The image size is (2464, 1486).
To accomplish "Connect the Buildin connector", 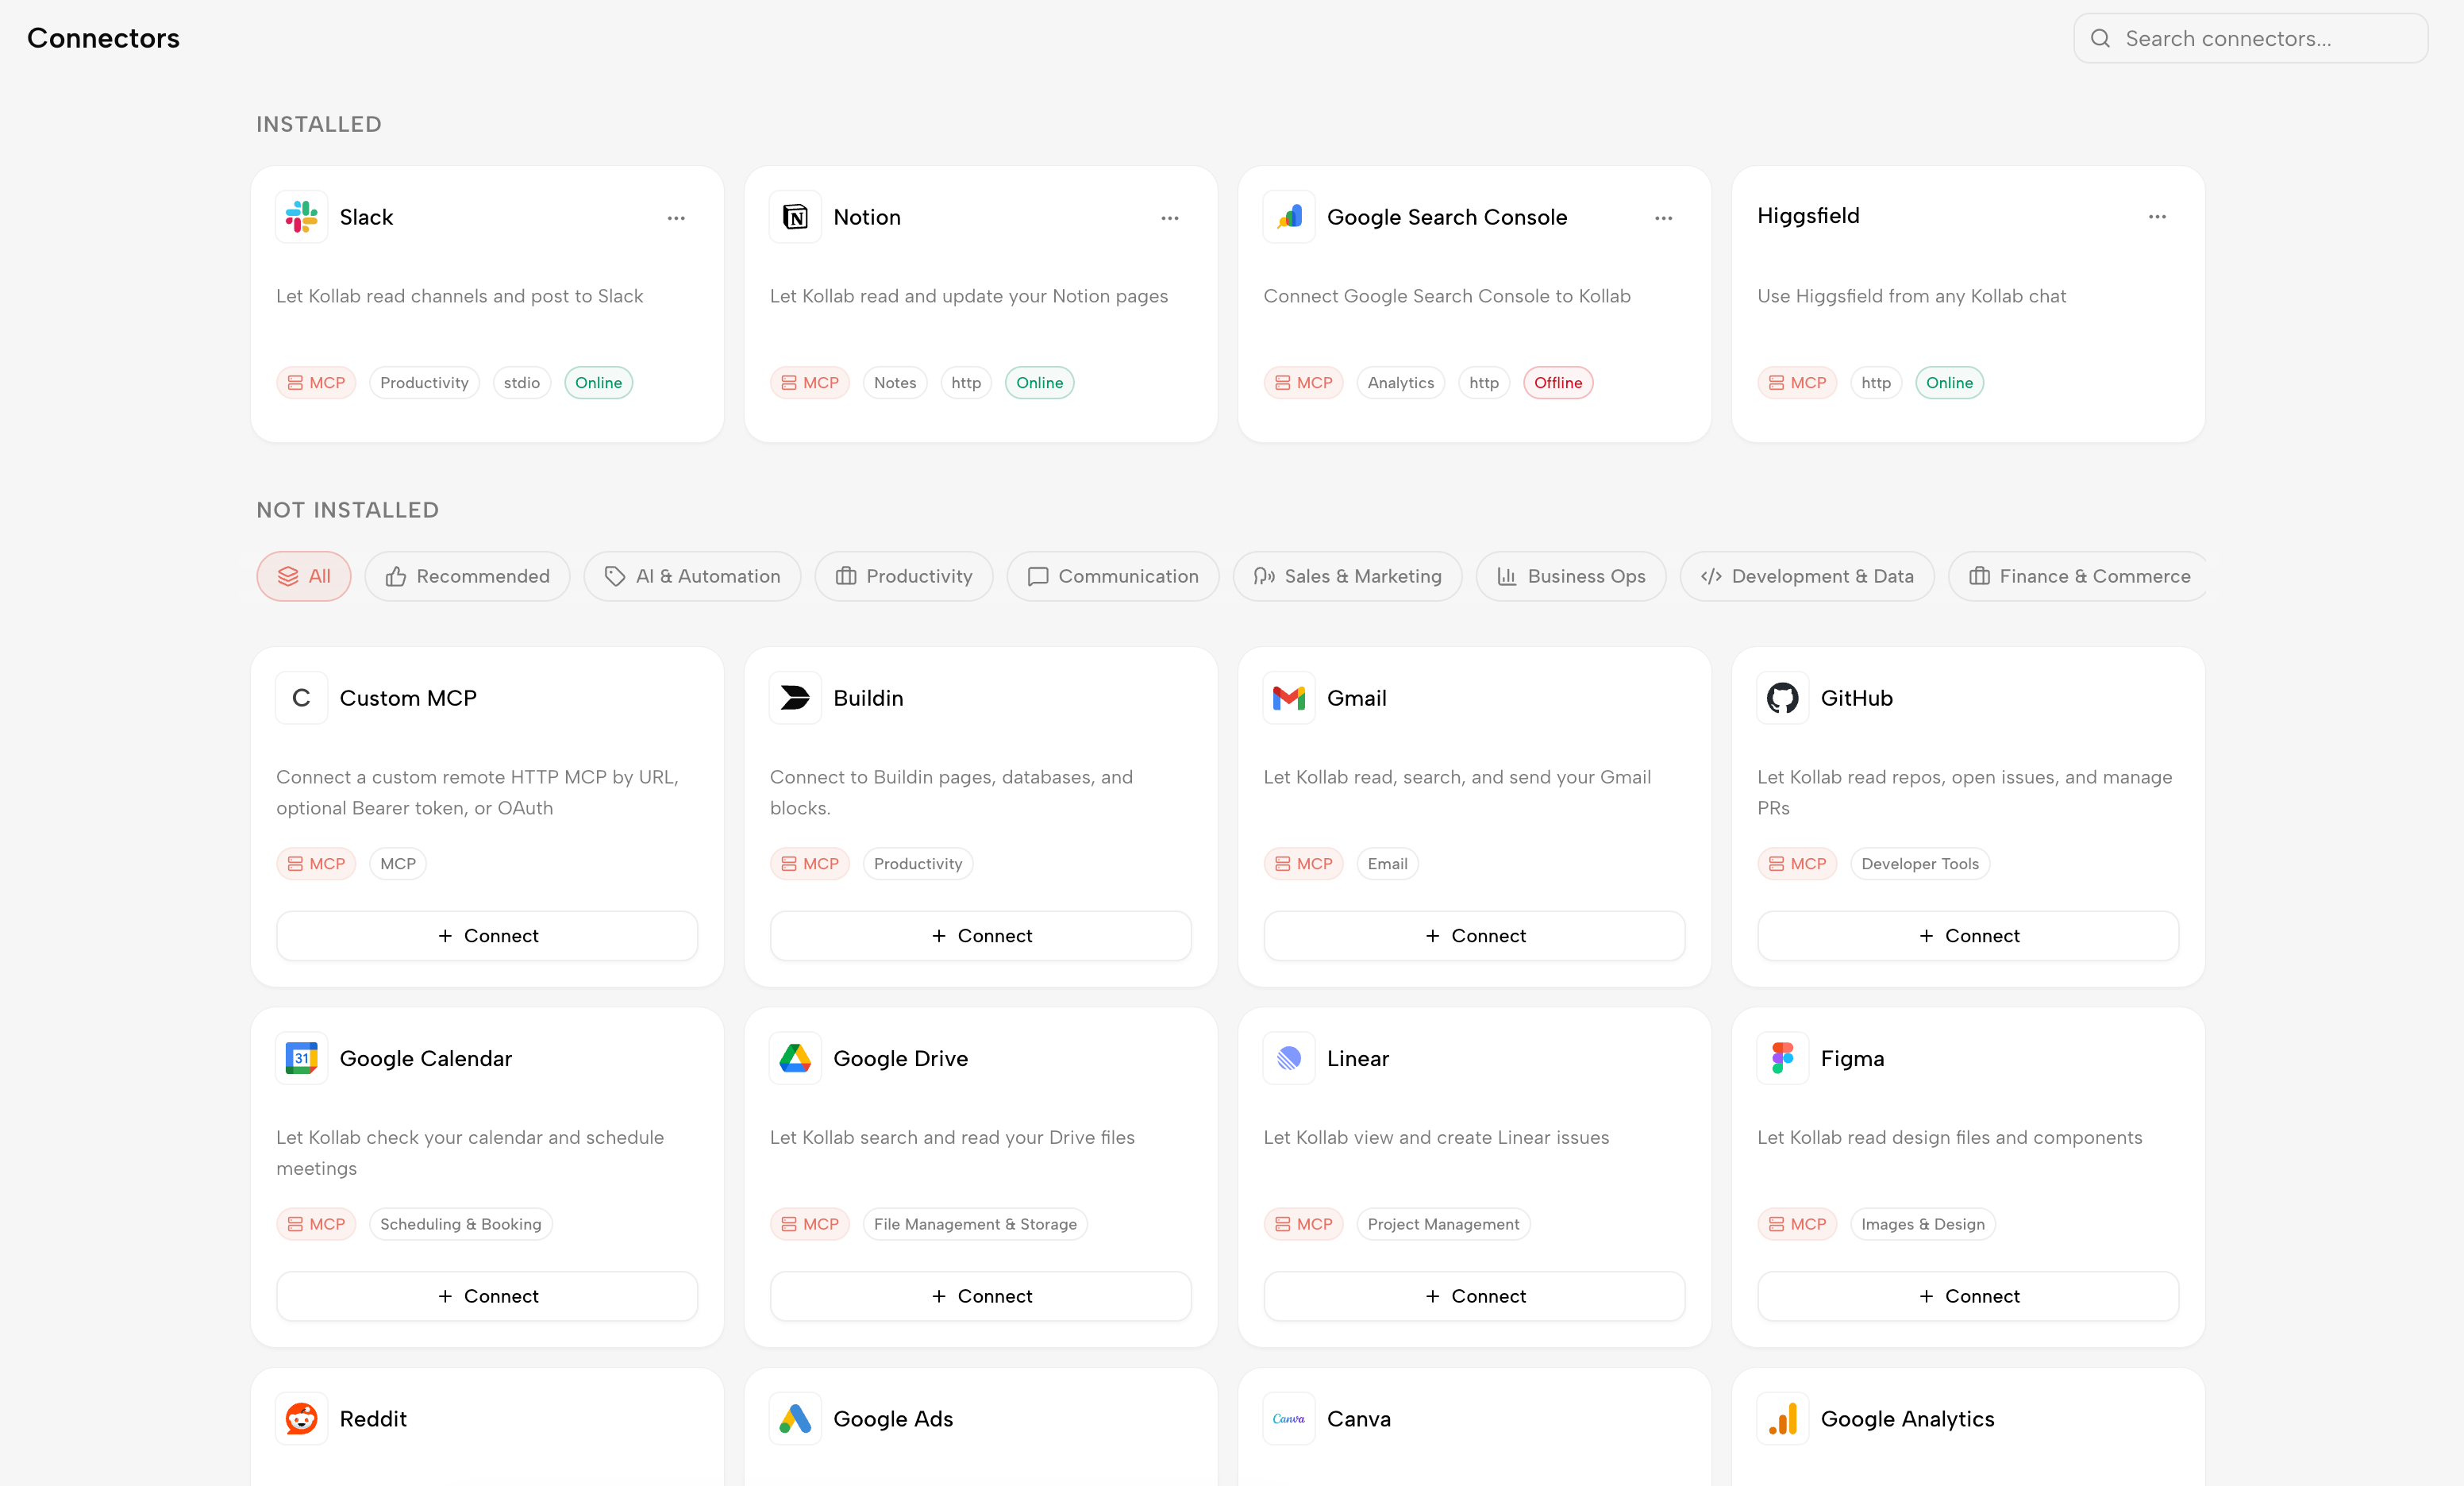I will (x=981, y=935).
